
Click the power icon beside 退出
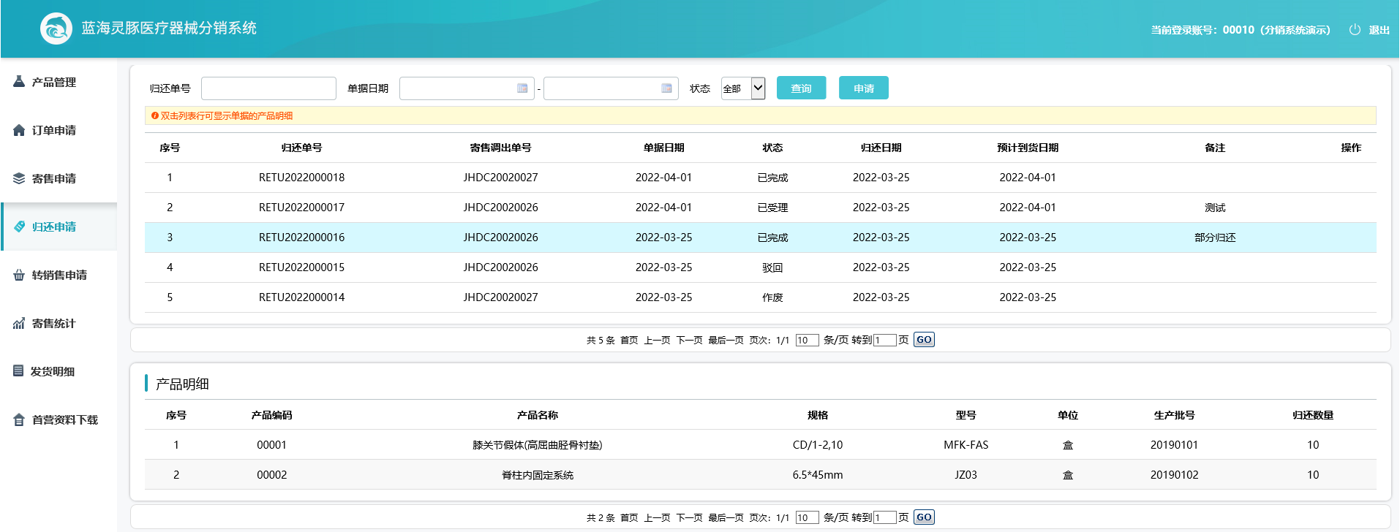(x=1355, y=29)
